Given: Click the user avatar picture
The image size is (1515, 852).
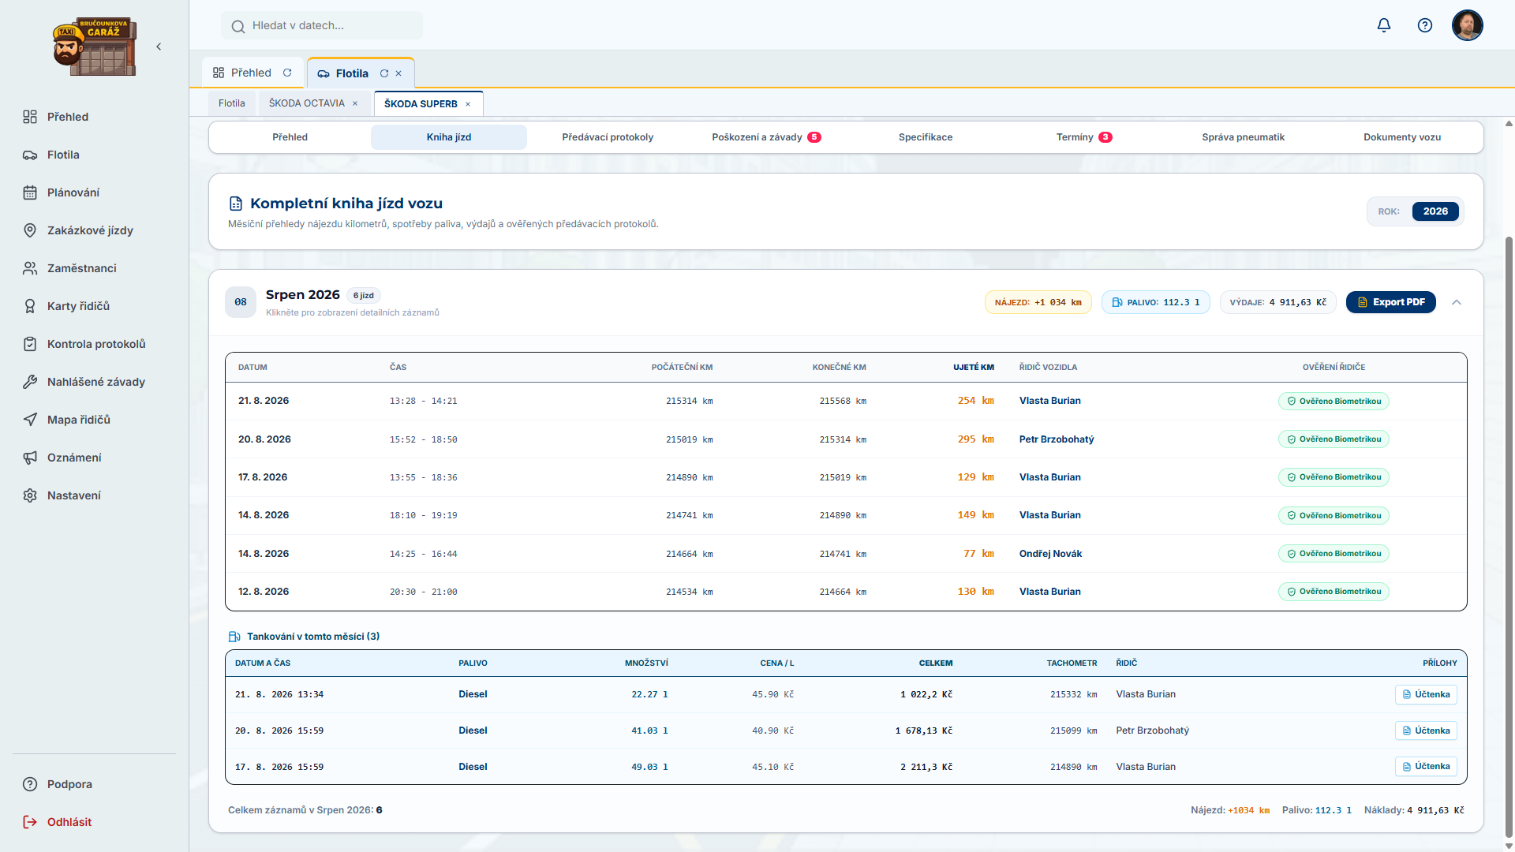Looking at the screenshot, I should 1468,25.
